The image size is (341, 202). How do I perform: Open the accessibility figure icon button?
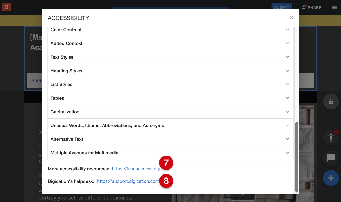click(331, 138)
